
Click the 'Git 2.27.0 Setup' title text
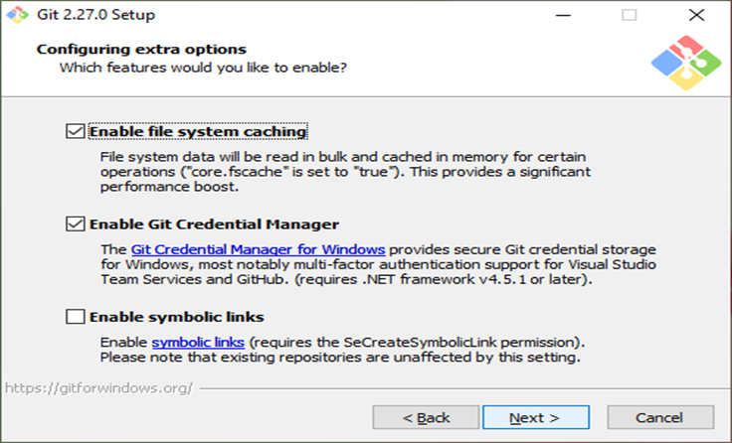(97, 16)
